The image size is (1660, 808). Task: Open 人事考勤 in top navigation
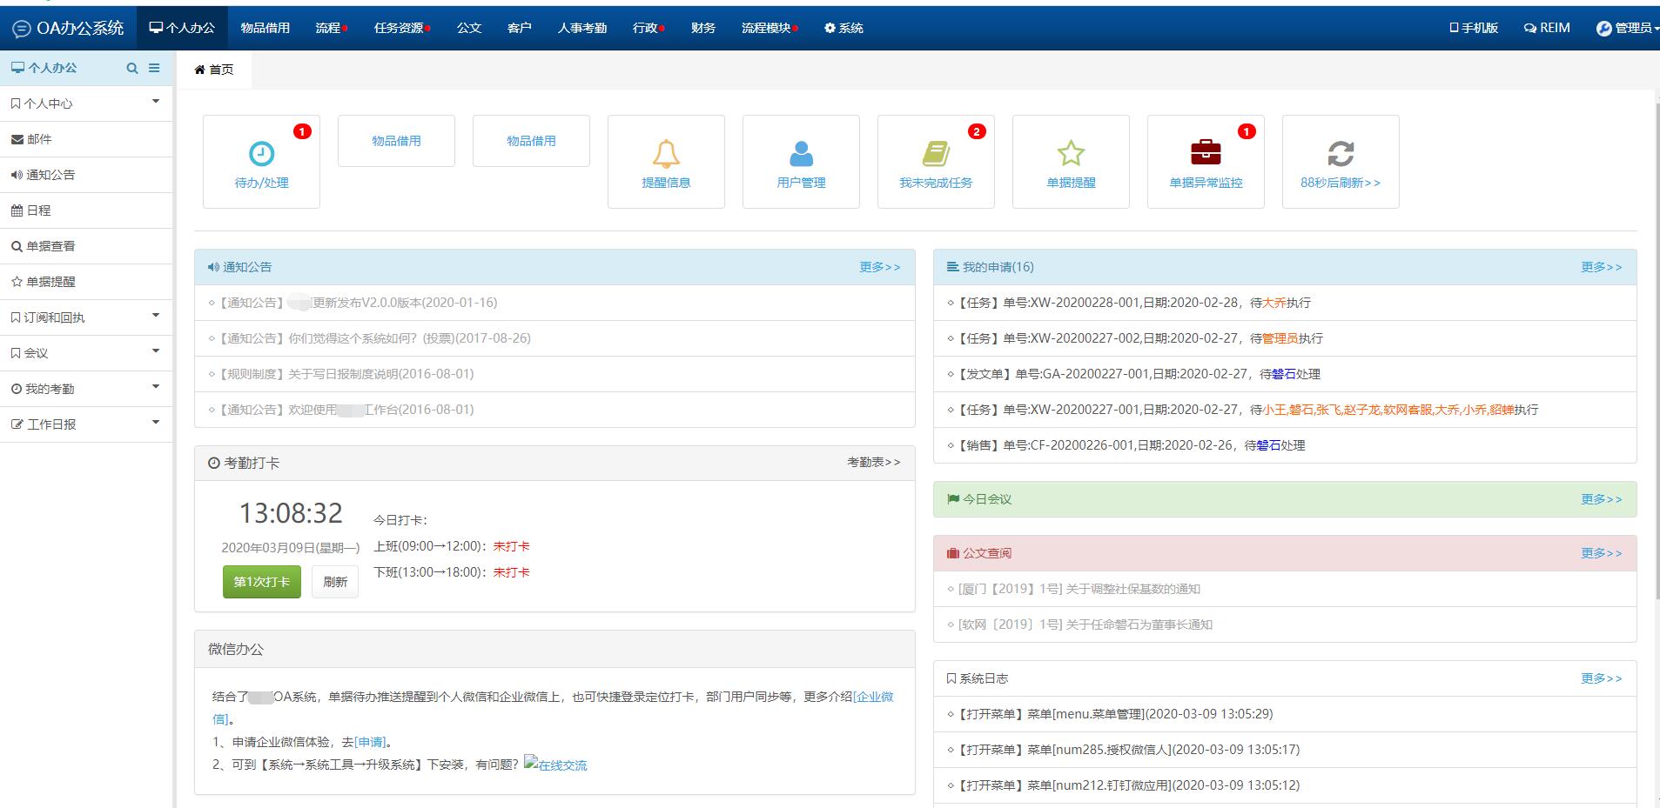pyautogui.click(x=582, y=28)
